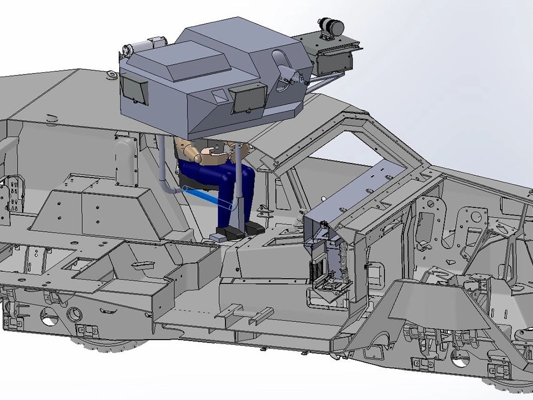
Task: Select the curved pipe left of the seat
Action: pos(166,177)
